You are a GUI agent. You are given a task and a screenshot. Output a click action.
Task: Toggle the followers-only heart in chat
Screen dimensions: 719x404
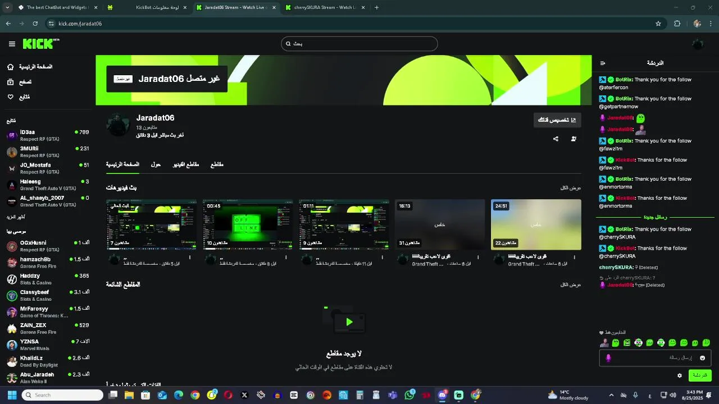pyautogui.click(x=601, y=333)
